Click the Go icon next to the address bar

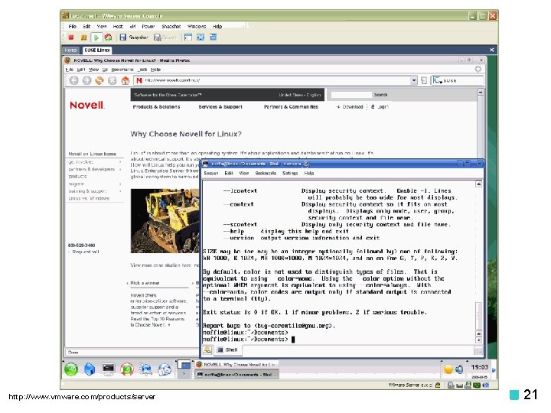click(x=424, y=81)
